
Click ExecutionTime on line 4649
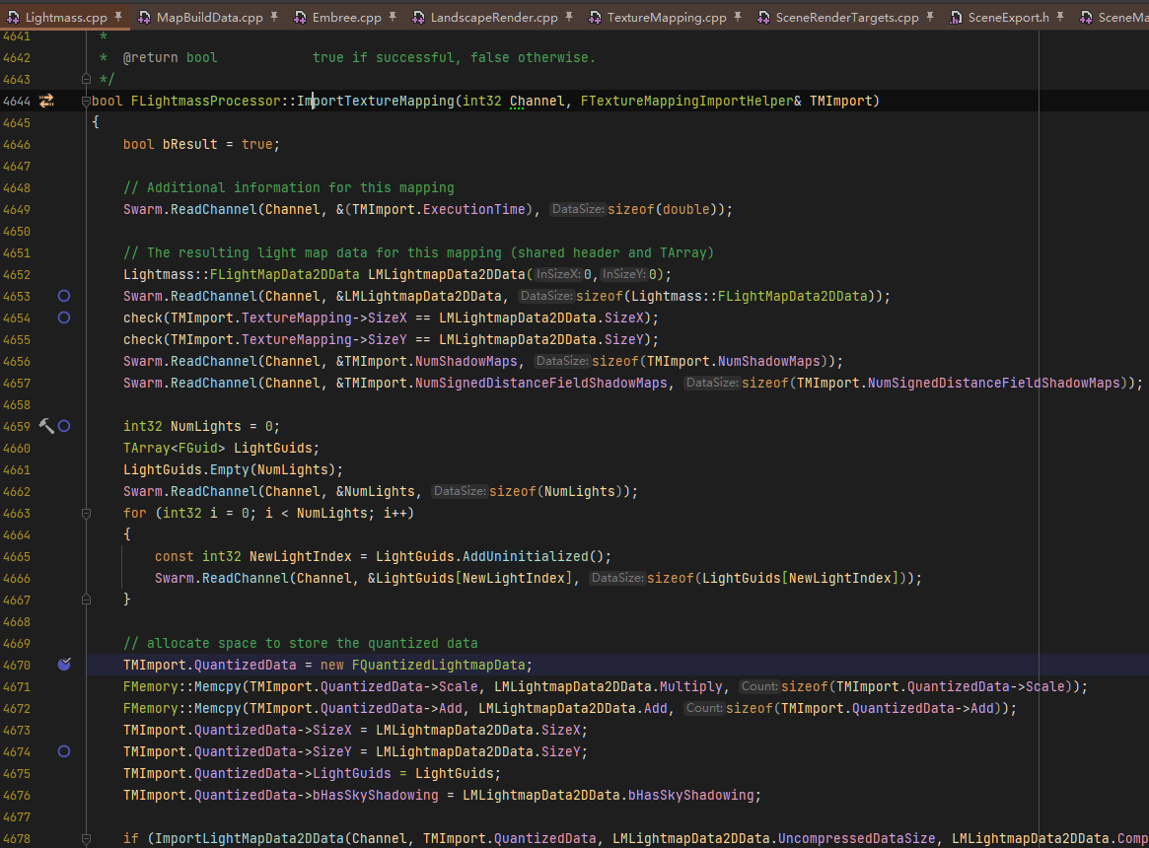tap(474, 210)
